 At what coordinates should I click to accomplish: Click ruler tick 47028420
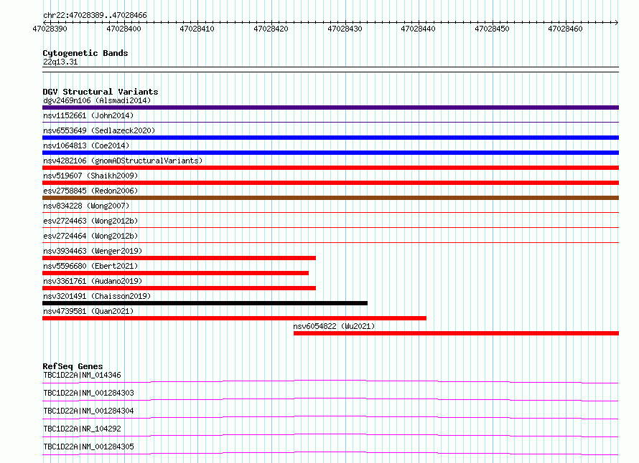pyautogui.click(x=271, y=29)
